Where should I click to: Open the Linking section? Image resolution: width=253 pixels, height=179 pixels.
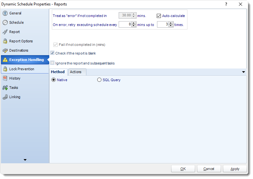click(x=25, y=97)
